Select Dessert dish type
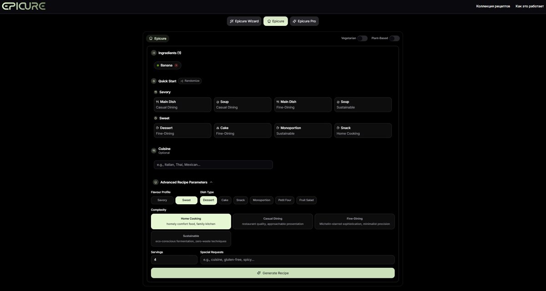The image size is (546, 291). (208, 200)
